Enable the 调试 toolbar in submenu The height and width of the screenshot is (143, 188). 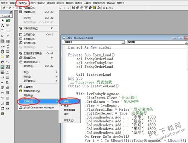[70, 114]
